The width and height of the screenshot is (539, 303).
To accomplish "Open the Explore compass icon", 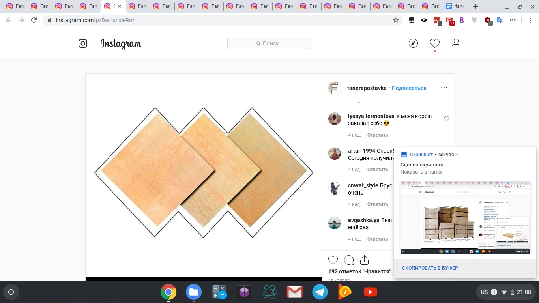I will click(413, 43).
